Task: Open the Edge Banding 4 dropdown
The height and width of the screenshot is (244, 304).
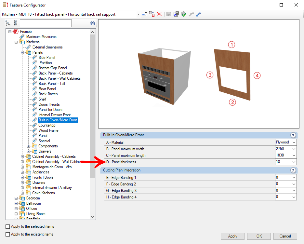Action: (x=294, y=197)
